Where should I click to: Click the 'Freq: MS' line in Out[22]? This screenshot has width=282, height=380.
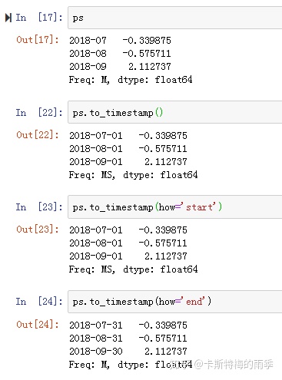pyautogui.click(x=133, y=175)
